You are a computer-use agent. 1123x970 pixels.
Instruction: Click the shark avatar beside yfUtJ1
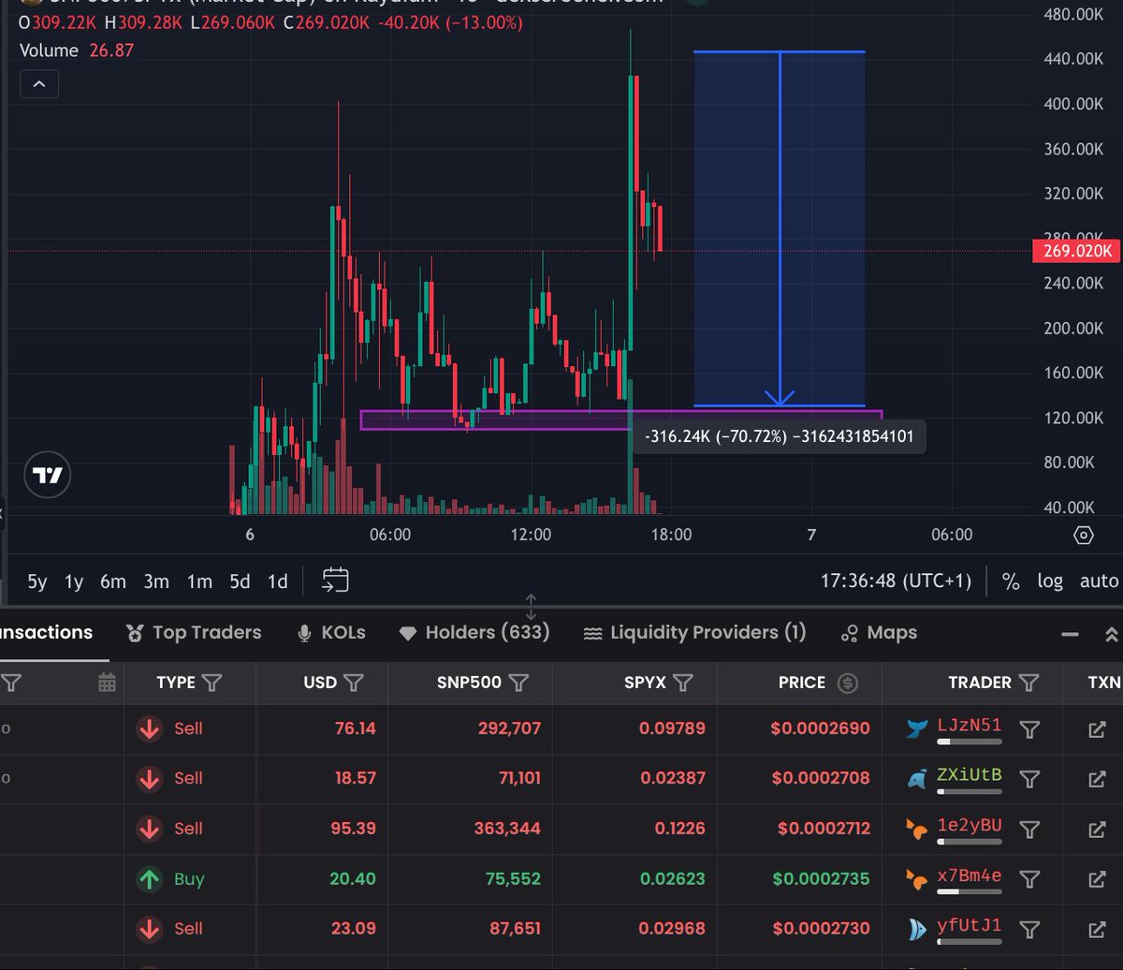pos(917,929)
